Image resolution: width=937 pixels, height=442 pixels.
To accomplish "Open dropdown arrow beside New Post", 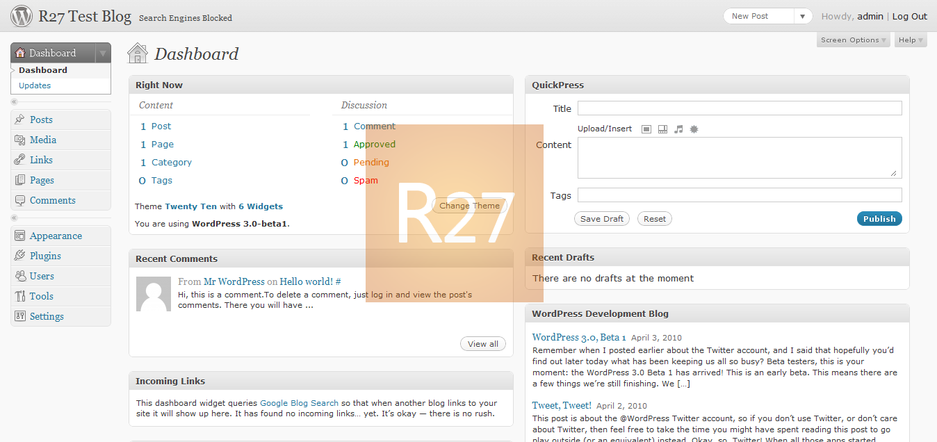I will [803, 16].
